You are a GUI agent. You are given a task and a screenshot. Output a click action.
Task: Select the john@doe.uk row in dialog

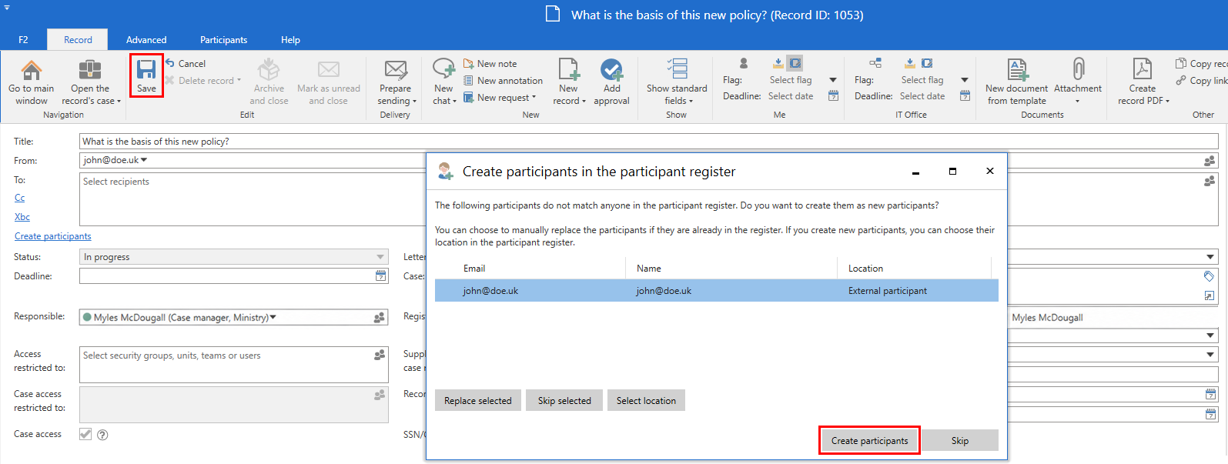pos(717,291)
